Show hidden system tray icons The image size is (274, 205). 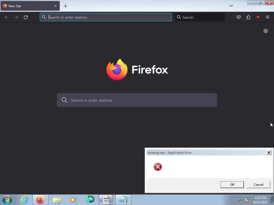pyautogui.click(x=234, y=200)
